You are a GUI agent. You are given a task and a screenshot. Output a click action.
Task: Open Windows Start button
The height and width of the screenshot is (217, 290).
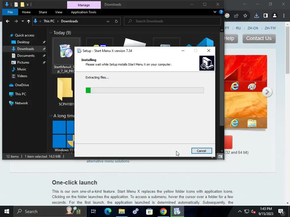[x=7, y=211]
